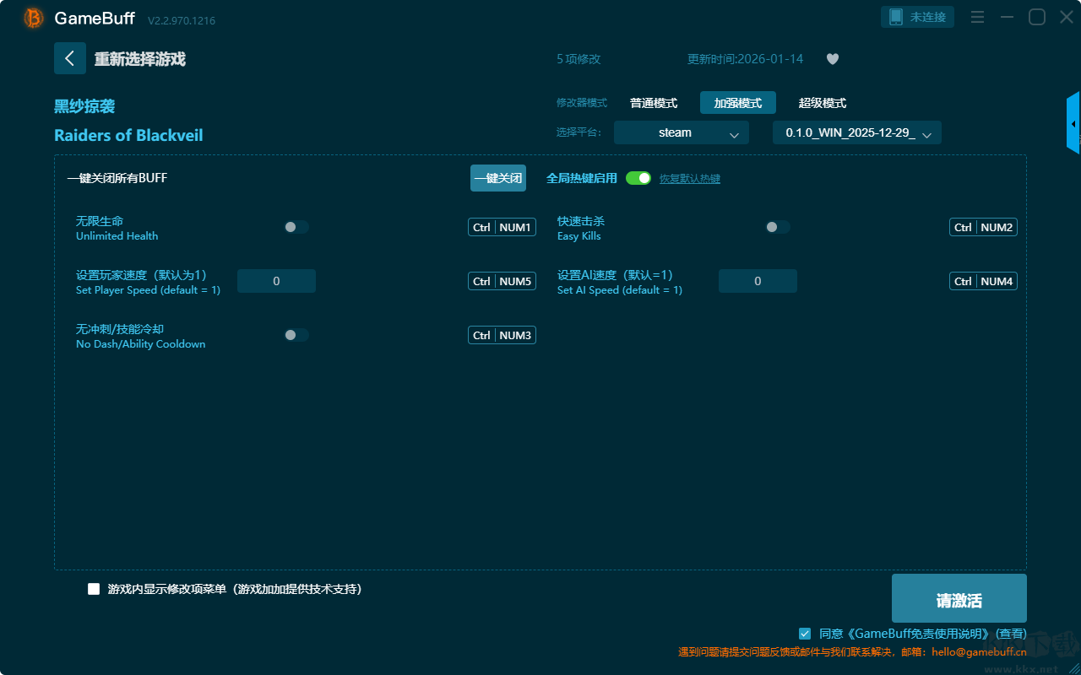Viewport: 1081px width, 675px height.
Task: Click the GameBuff logo icon
Action: (34, 18)
